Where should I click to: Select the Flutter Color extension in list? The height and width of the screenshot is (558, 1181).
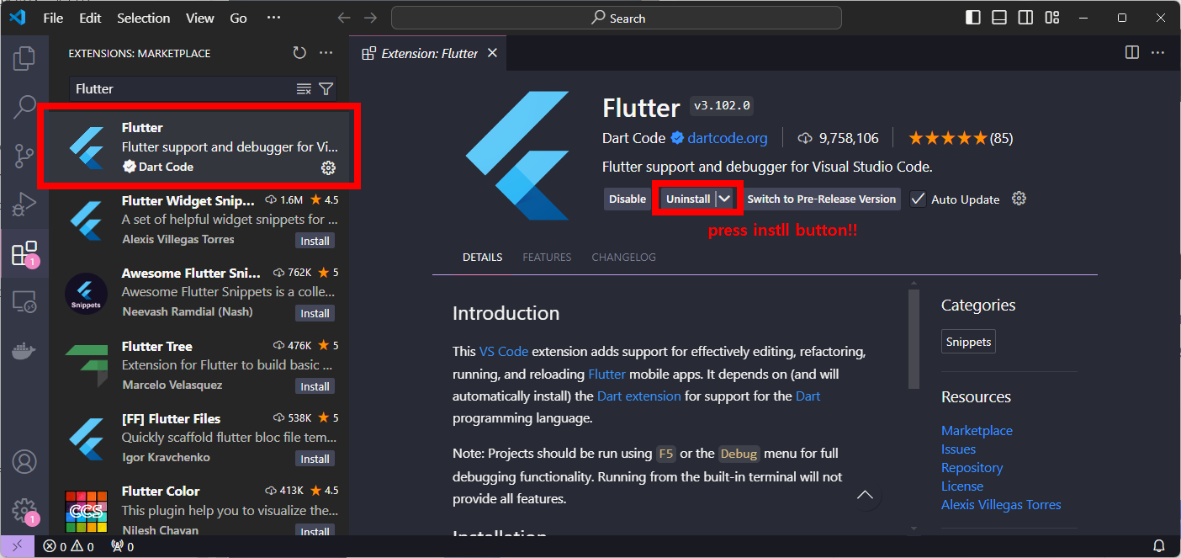click(199, 510)
